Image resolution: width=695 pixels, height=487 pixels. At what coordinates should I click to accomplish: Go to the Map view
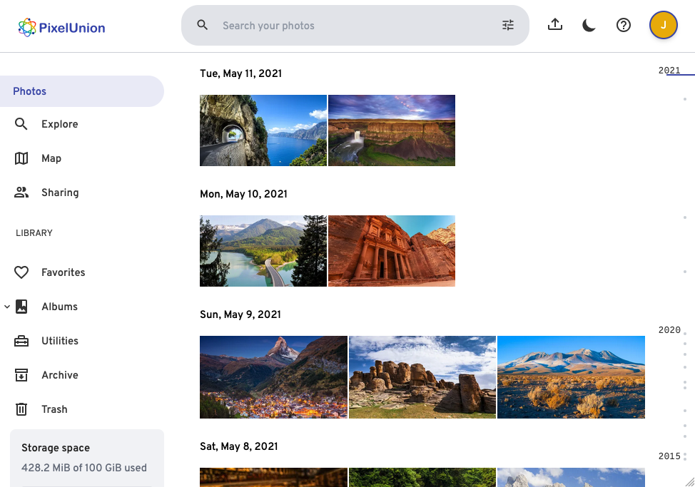coord(51,158)
